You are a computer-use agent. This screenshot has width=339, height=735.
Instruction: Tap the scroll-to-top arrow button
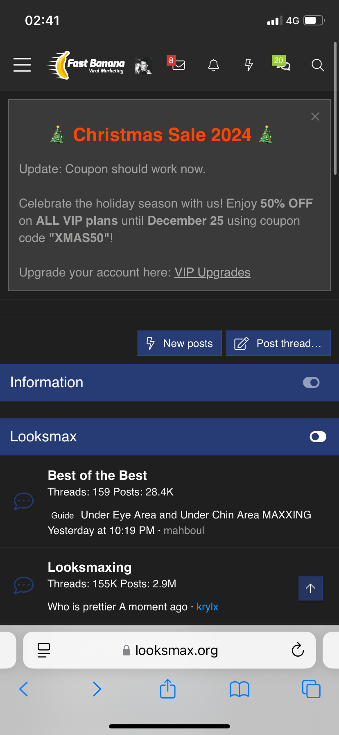(x=310, y=588)
